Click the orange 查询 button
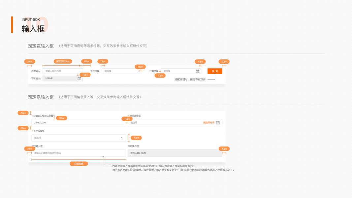352x198 pixels. [x=215, y=71]
